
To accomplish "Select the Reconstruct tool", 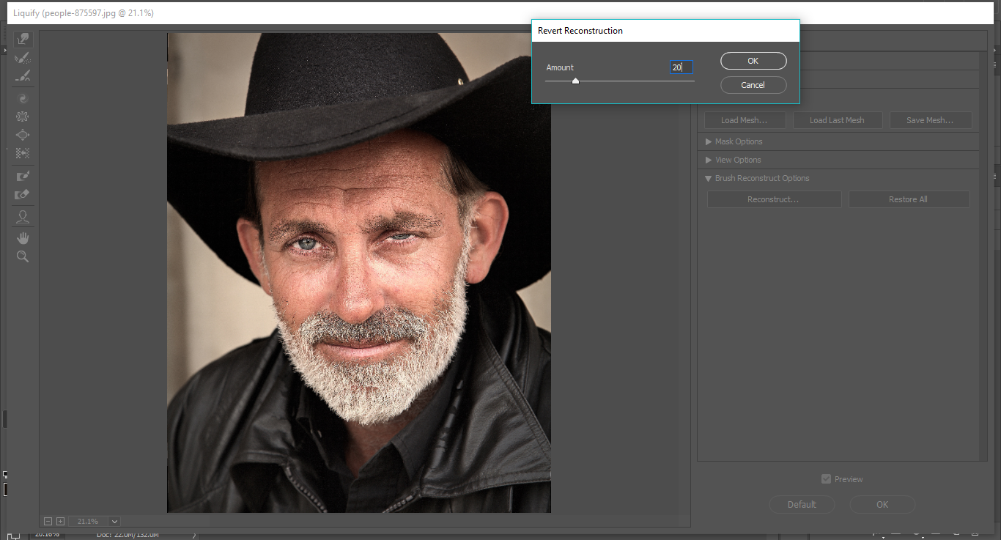I will pyautogui.click(x=23, y=58).
